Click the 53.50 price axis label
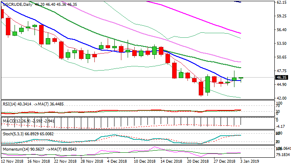Viewport: 291px width, 166px height. click(x=281, y=44)
